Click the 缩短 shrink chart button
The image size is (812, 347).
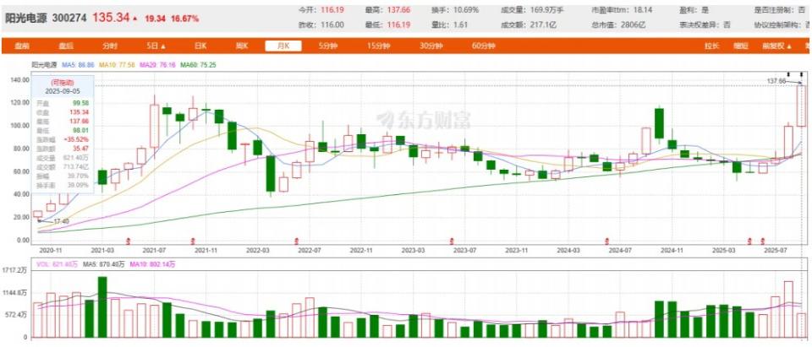coord(741,46)
